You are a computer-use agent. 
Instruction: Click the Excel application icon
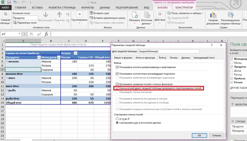pyautogui.click(x=3, y=2)
